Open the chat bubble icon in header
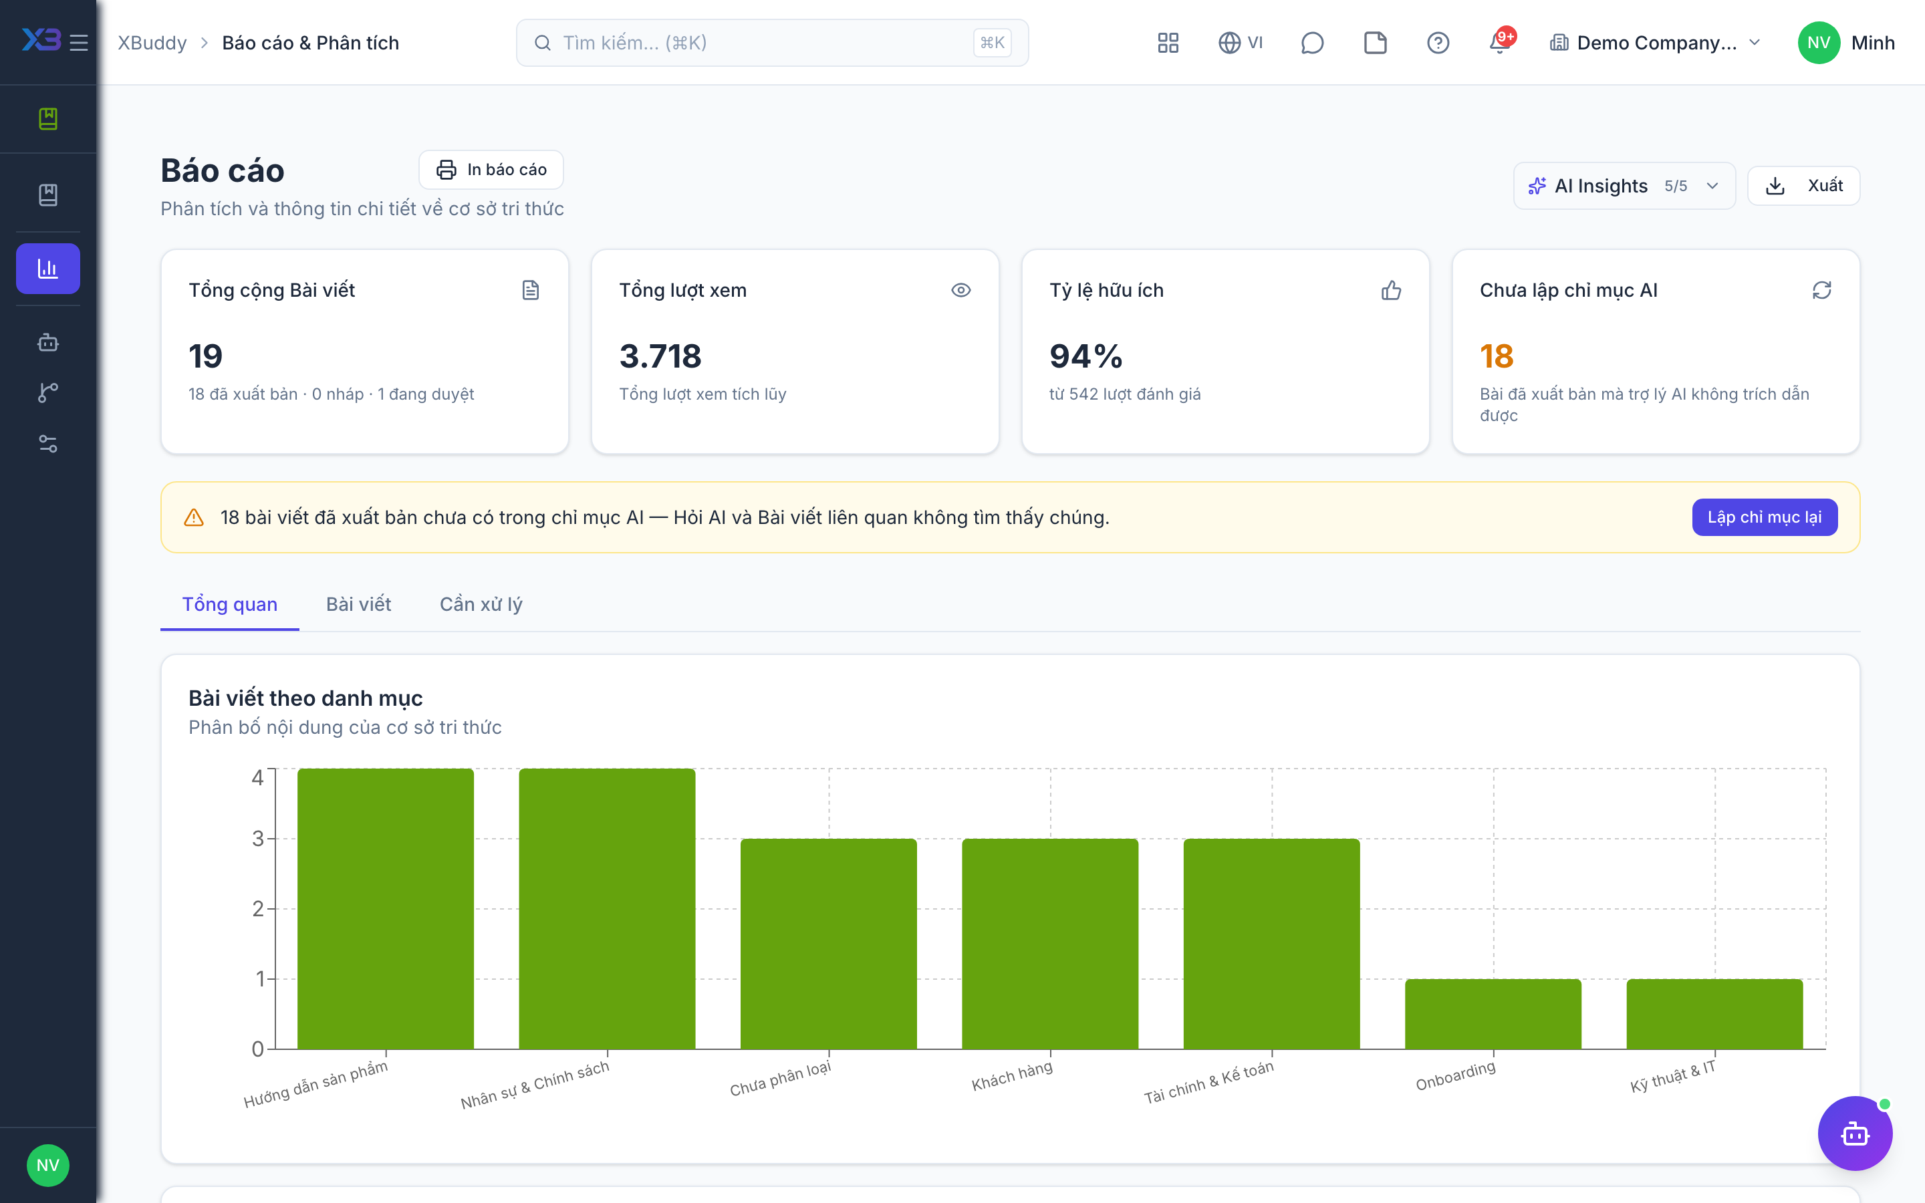Image resolution: width=1925 pixels, height=1203 pixels. click(1311, 42)
